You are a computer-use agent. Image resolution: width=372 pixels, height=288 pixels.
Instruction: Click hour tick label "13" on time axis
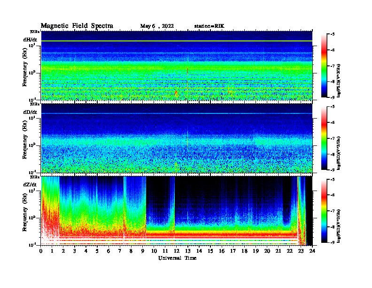[x=188, y=251]
